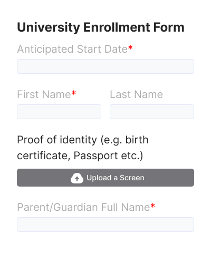
Task: Click the First Name label
Action: (44, 94)
